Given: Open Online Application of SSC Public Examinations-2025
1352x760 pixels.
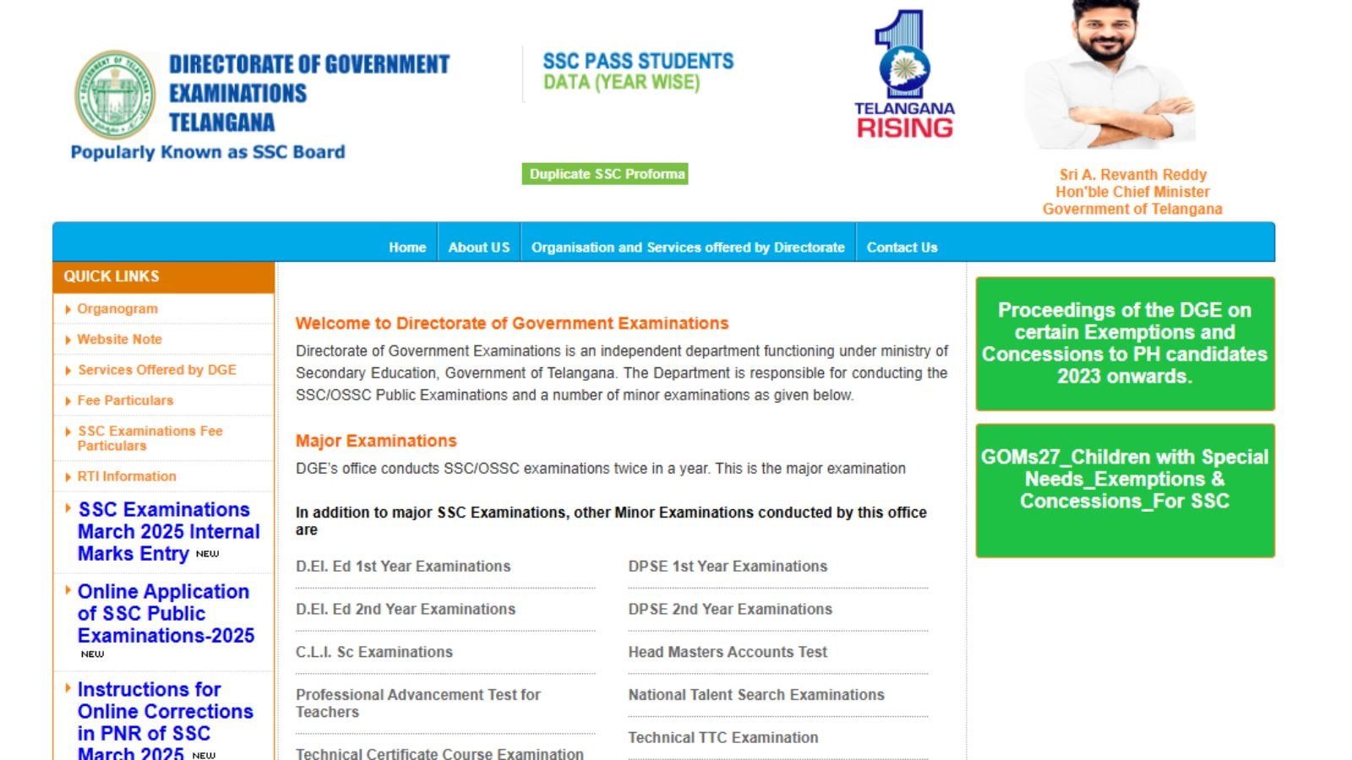Looking at the screenshot, I should [x=165, y=614].
